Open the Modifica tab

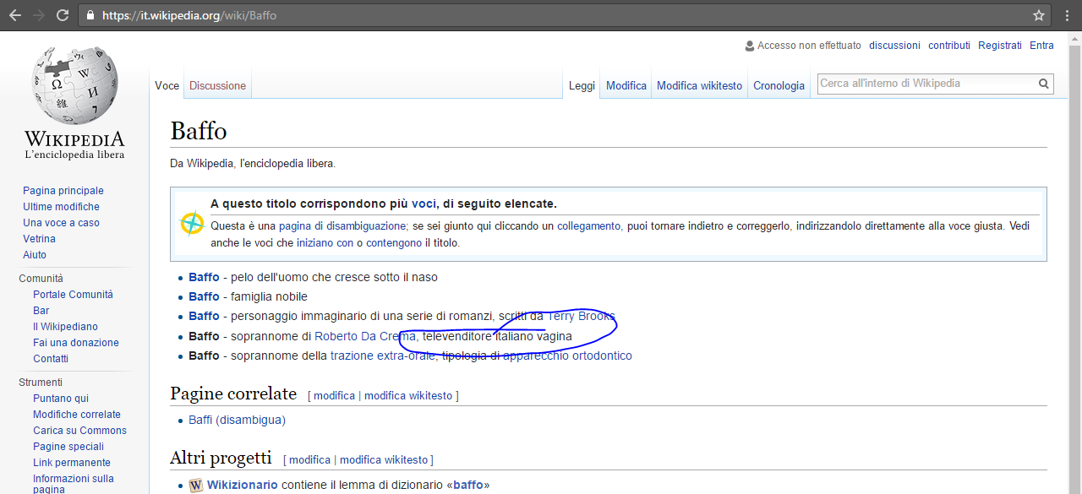tap(626, 85)
